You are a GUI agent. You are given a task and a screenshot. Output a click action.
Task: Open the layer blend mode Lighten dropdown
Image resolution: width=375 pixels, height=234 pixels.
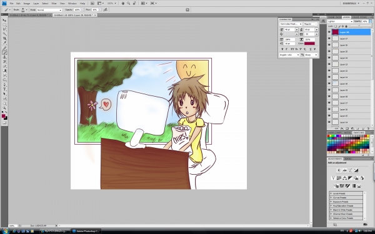pyautogui.click(x=340, y=21)
